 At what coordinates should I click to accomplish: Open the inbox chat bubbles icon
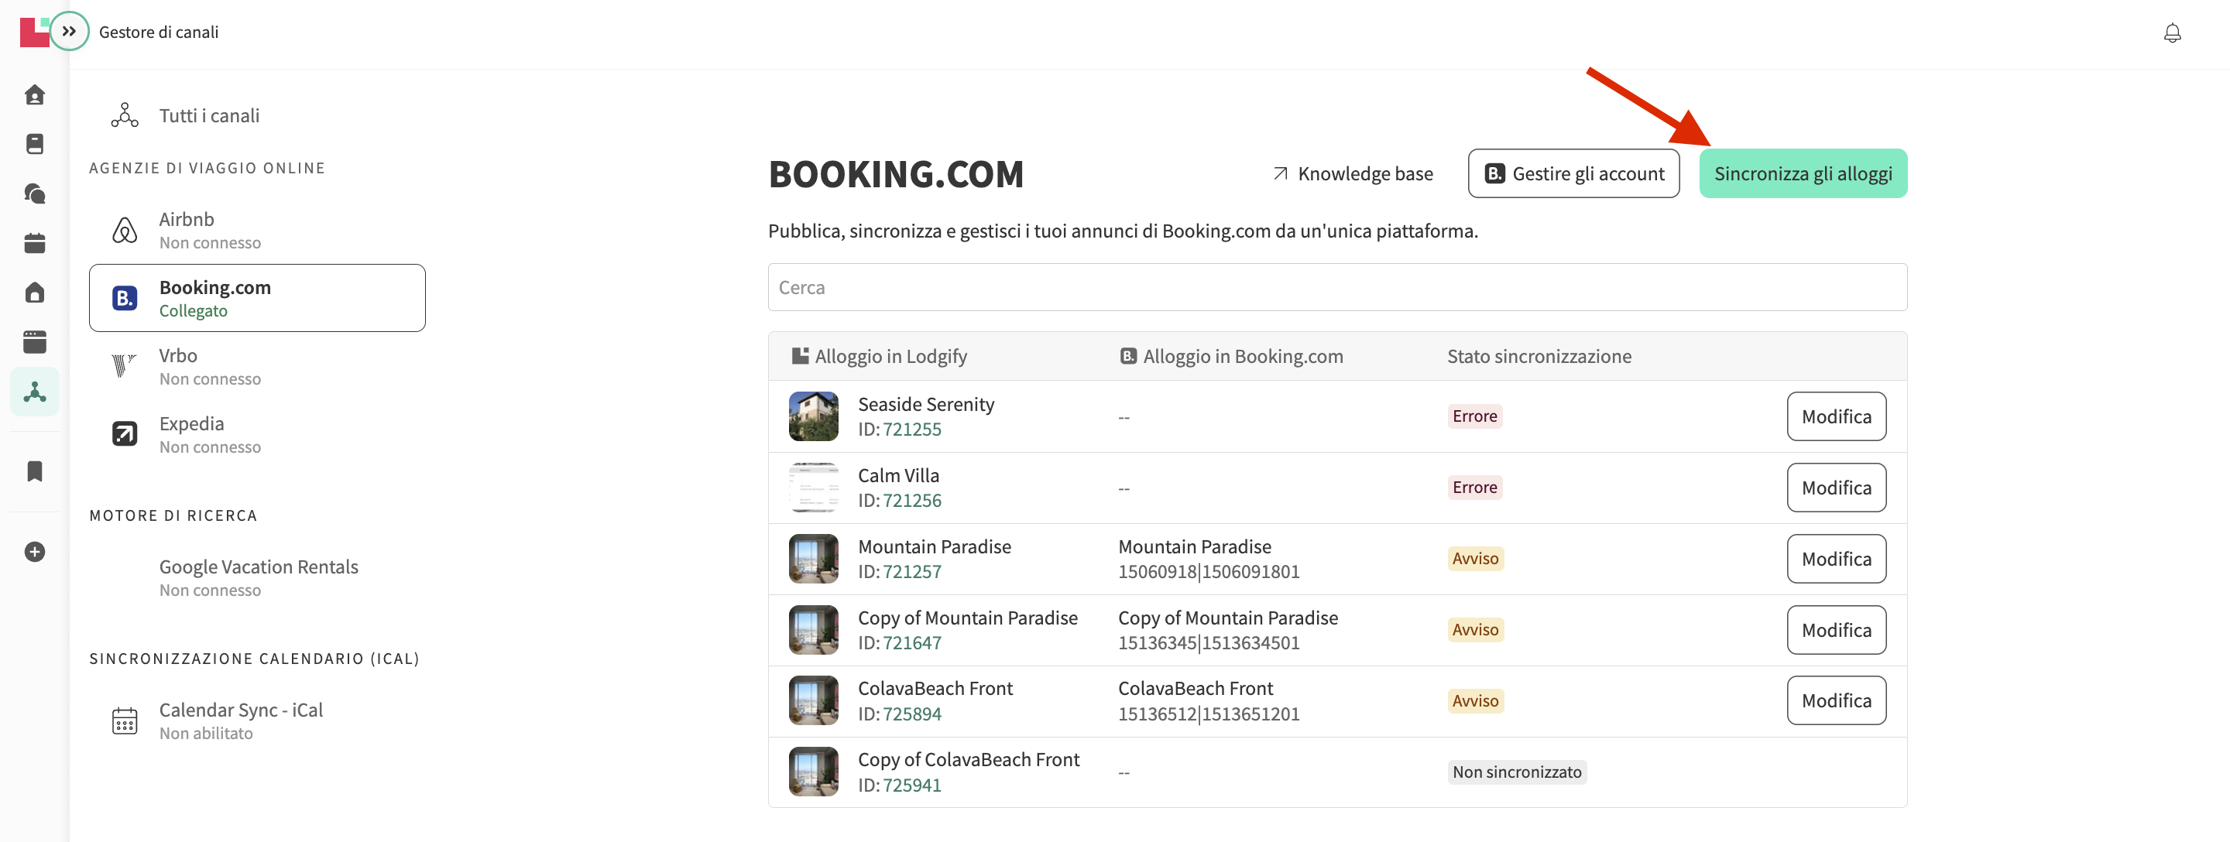[x=35, y=193]
